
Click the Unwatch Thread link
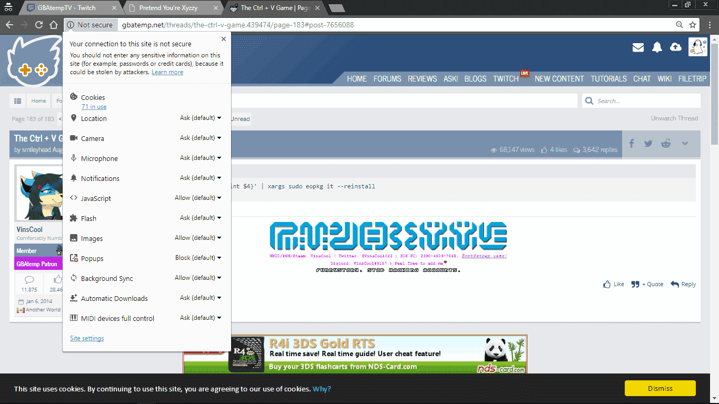pyautogui.click(x=674, y=118)
